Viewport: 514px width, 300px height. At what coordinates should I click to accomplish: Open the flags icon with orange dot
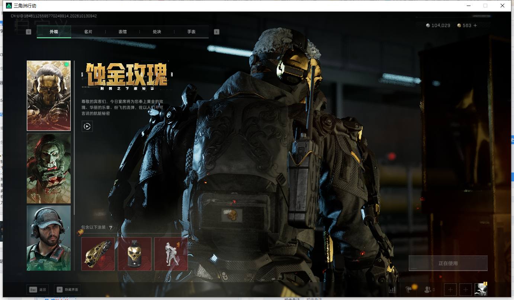(x=411, y=289)
